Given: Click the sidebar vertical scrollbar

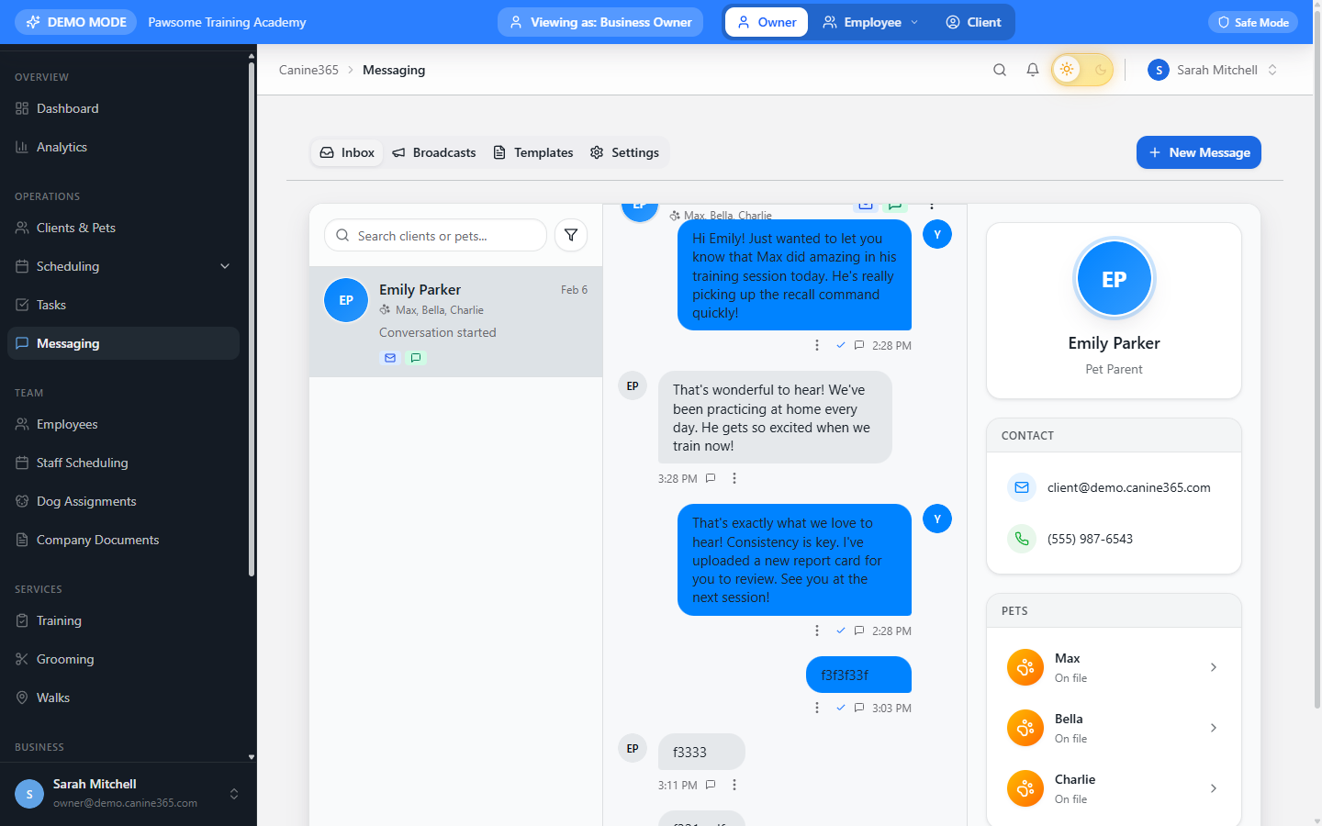Looking at the screenshot, I should [252, 318].
